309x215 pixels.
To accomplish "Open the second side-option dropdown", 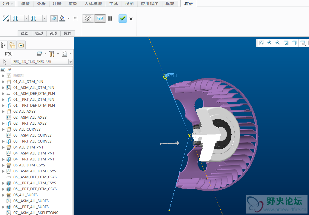I will pos(45,18).
